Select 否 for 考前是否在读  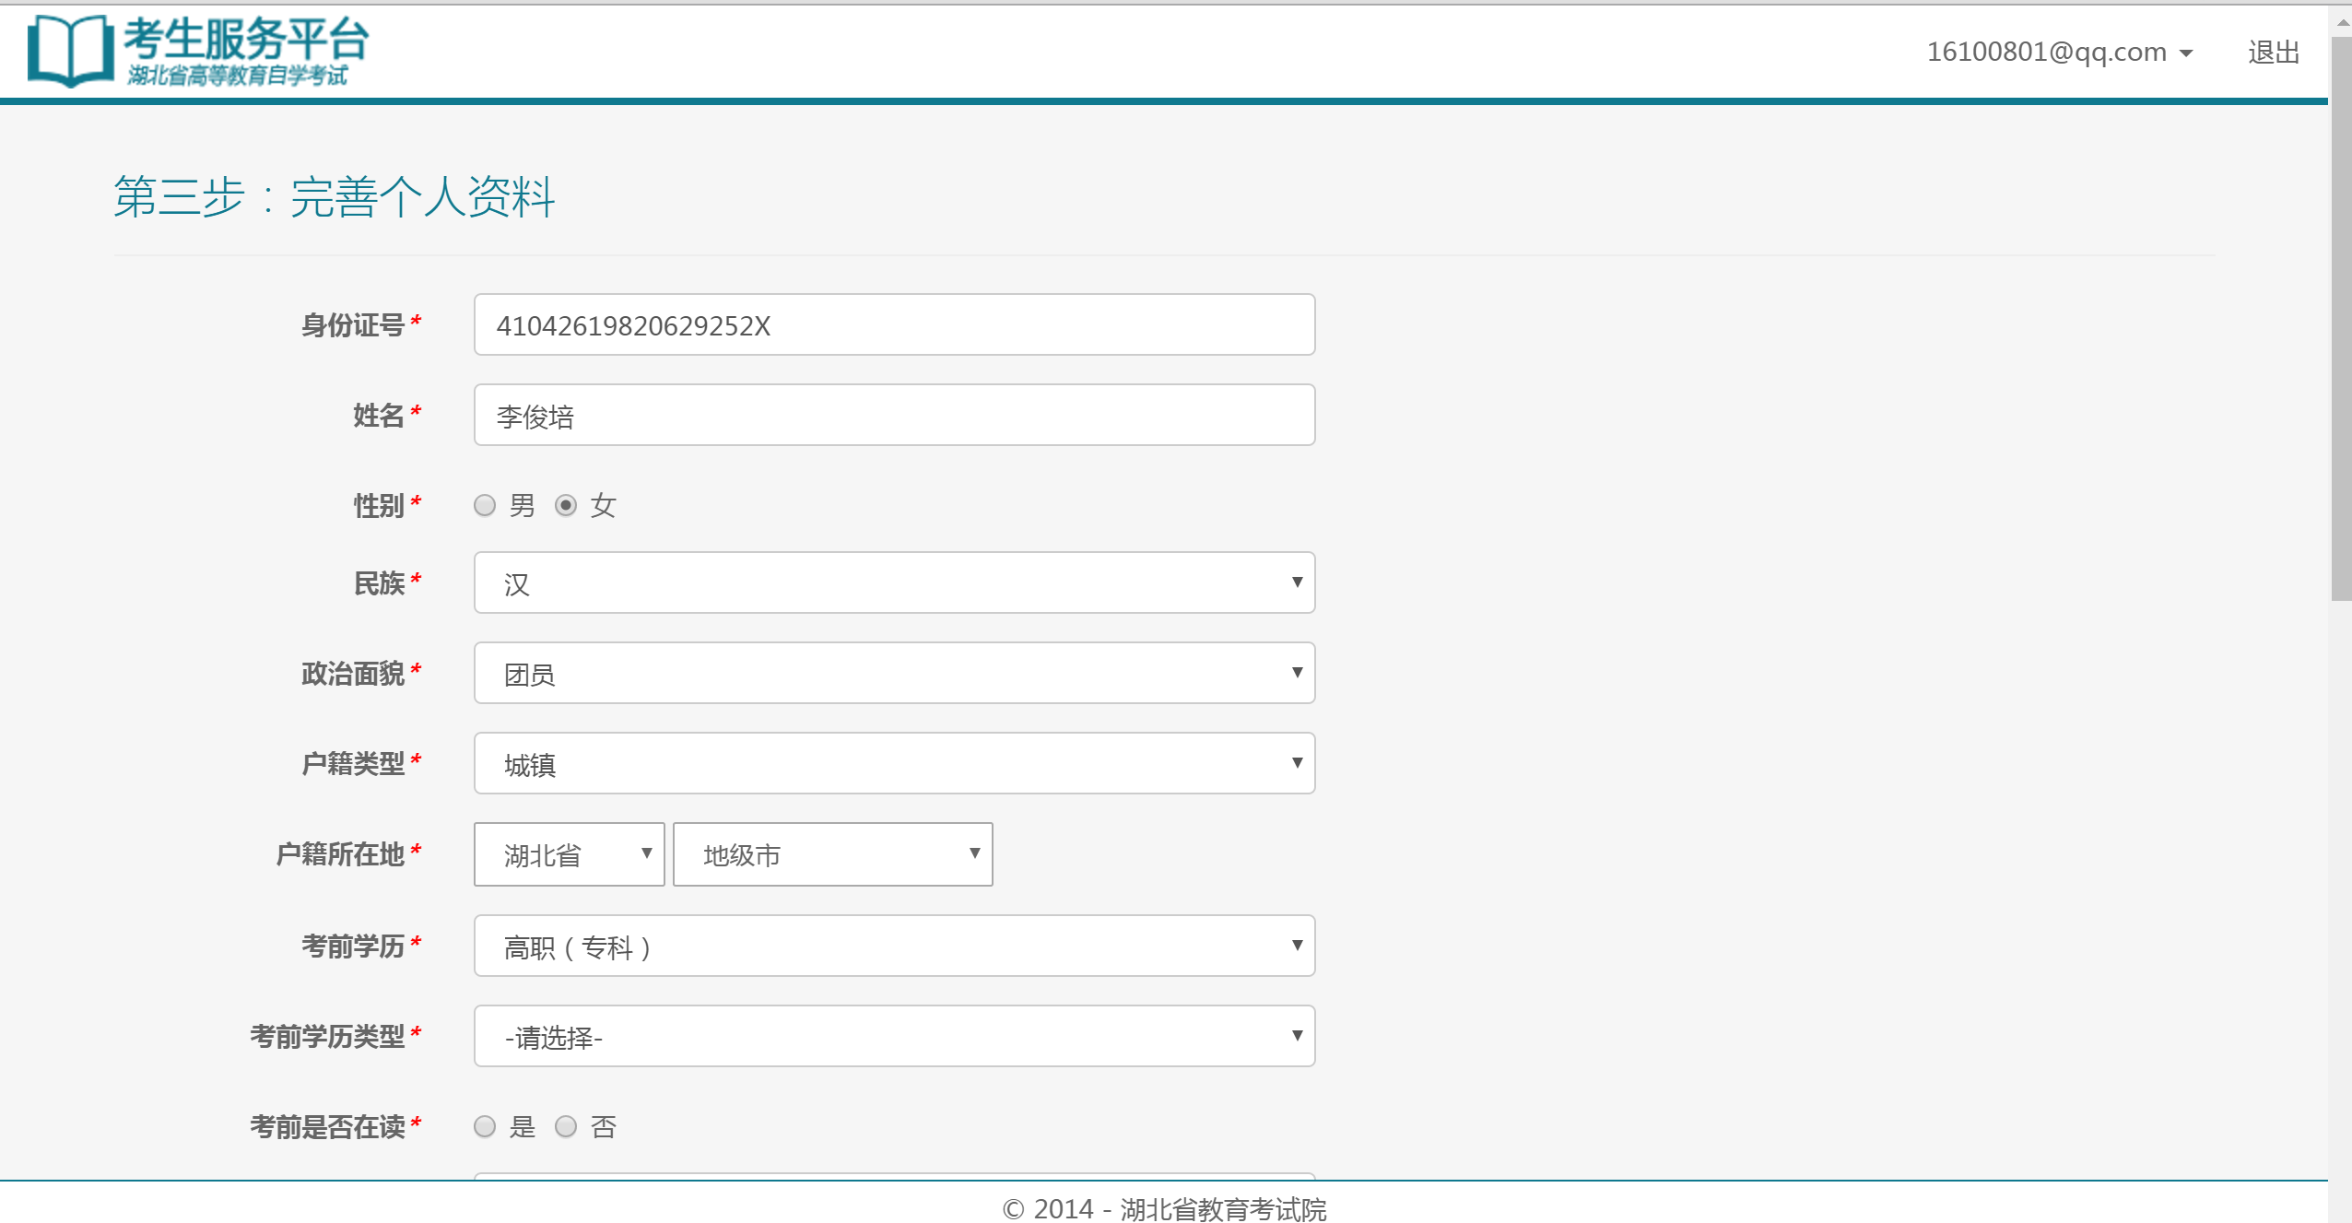click(x=566, y=1126)
